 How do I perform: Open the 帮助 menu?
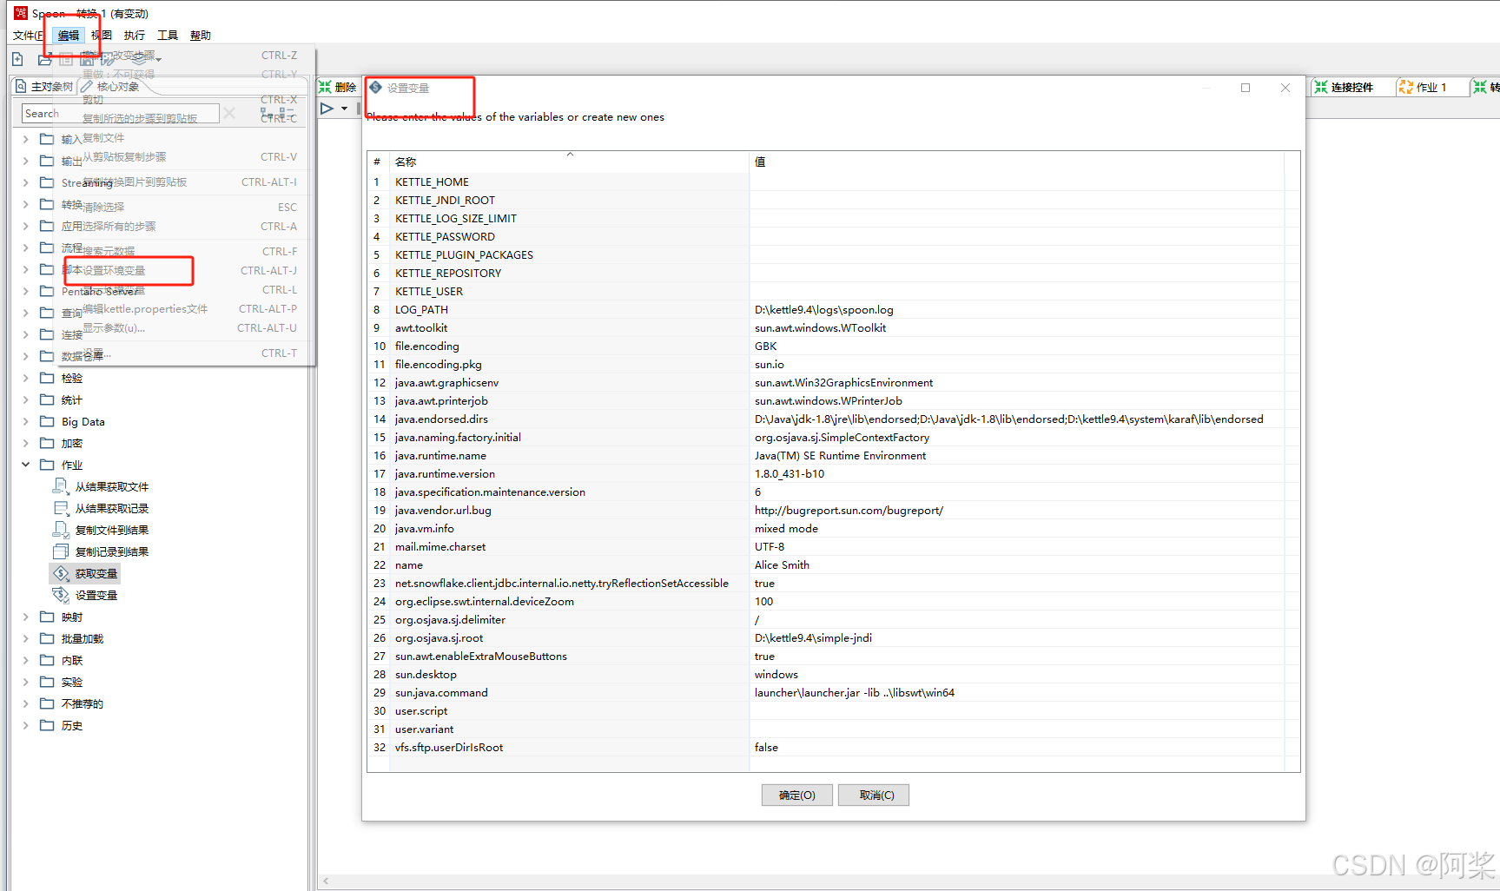coord(201,36)
